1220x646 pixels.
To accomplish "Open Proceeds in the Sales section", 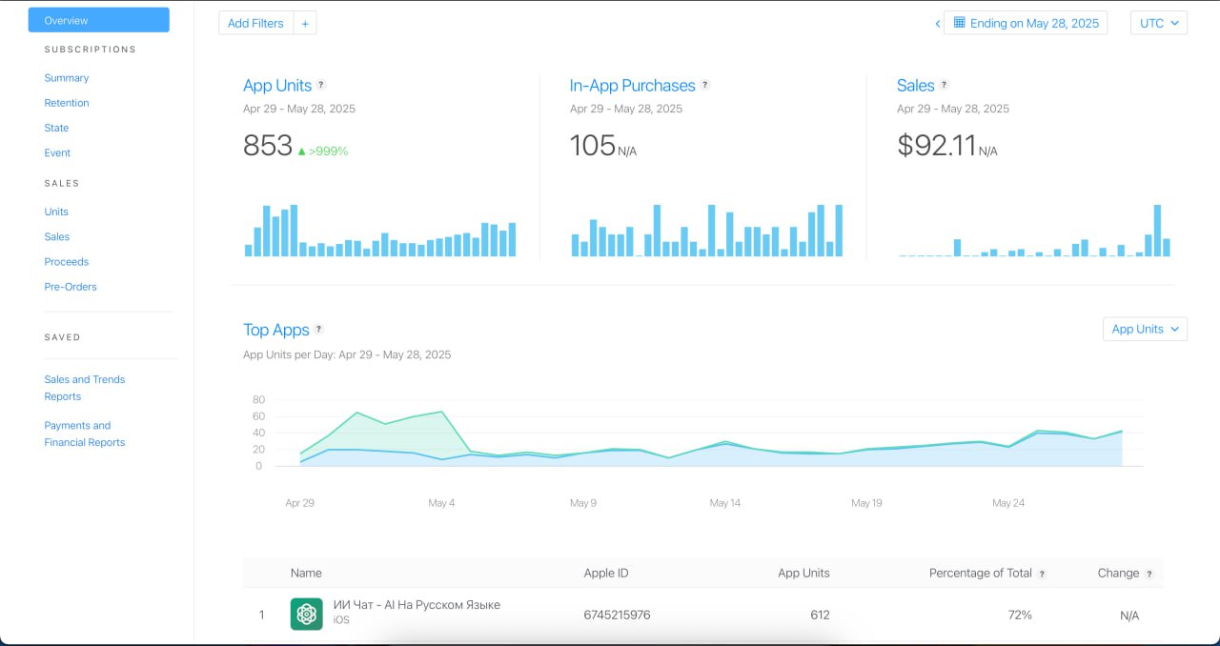I will click(x=67, y=262).
